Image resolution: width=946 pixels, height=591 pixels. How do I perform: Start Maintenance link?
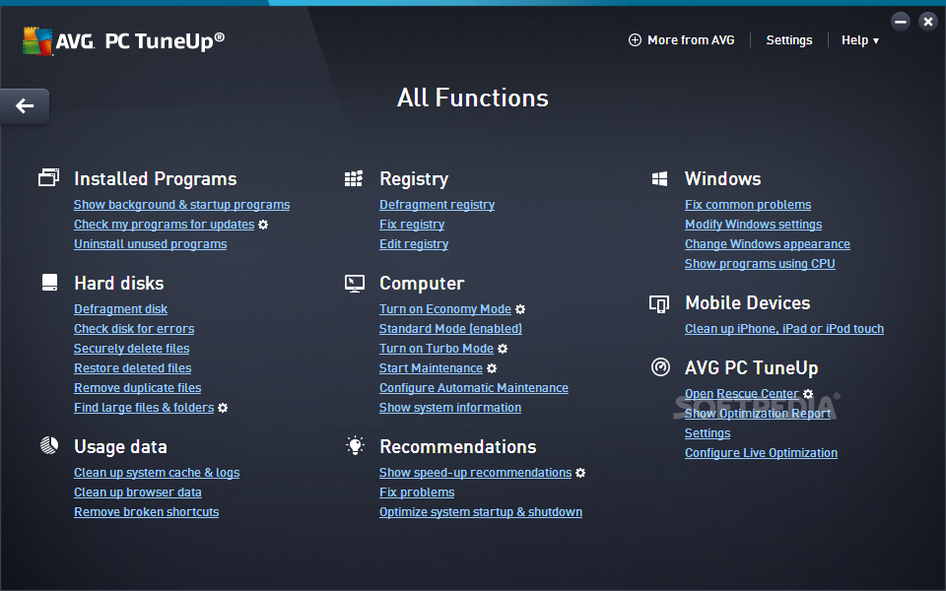[431, 368]
